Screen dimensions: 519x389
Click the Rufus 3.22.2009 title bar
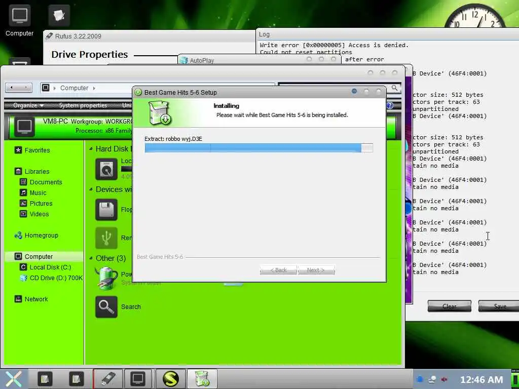[x=150, y=36]
